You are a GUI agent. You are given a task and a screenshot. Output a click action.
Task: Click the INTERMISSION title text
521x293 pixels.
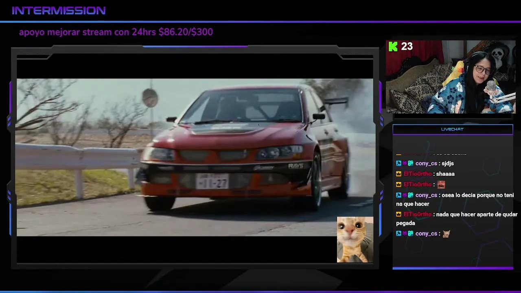59,11
